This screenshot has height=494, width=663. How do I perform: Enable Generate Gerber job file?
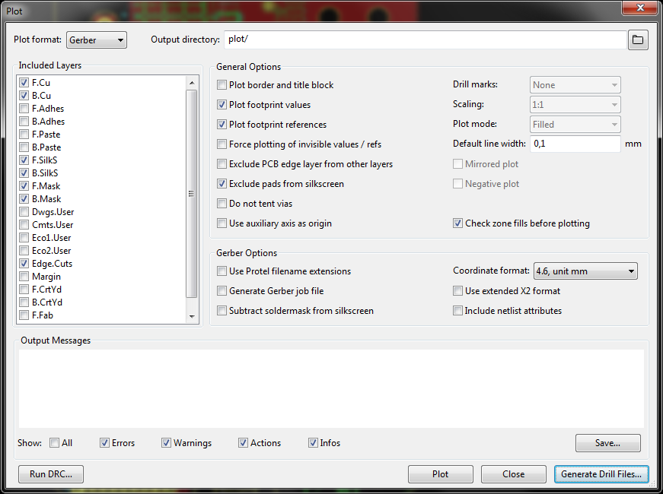coord(222,291)
